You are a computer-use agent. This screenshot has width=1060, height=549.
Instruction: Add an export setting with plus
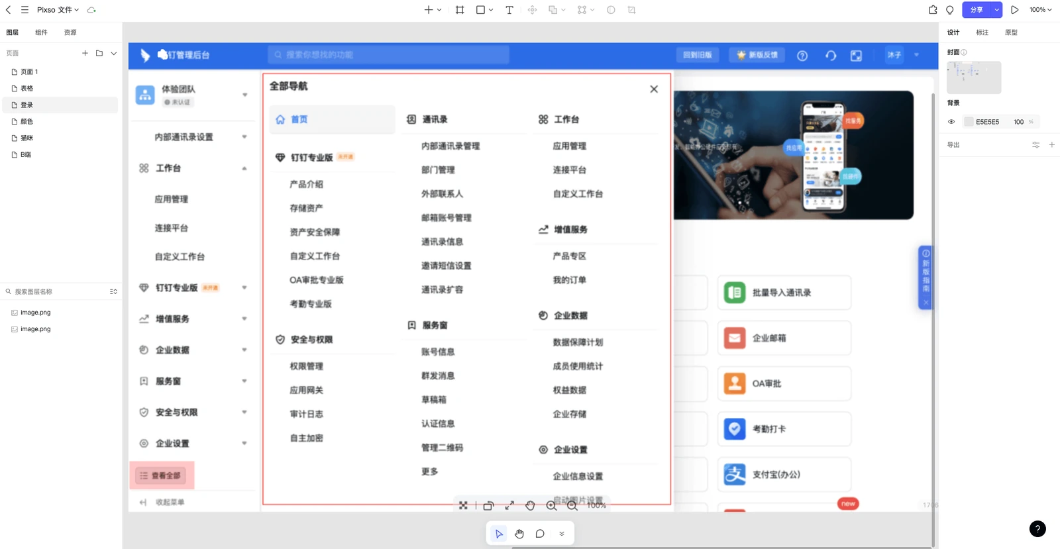coord(1051,145)
